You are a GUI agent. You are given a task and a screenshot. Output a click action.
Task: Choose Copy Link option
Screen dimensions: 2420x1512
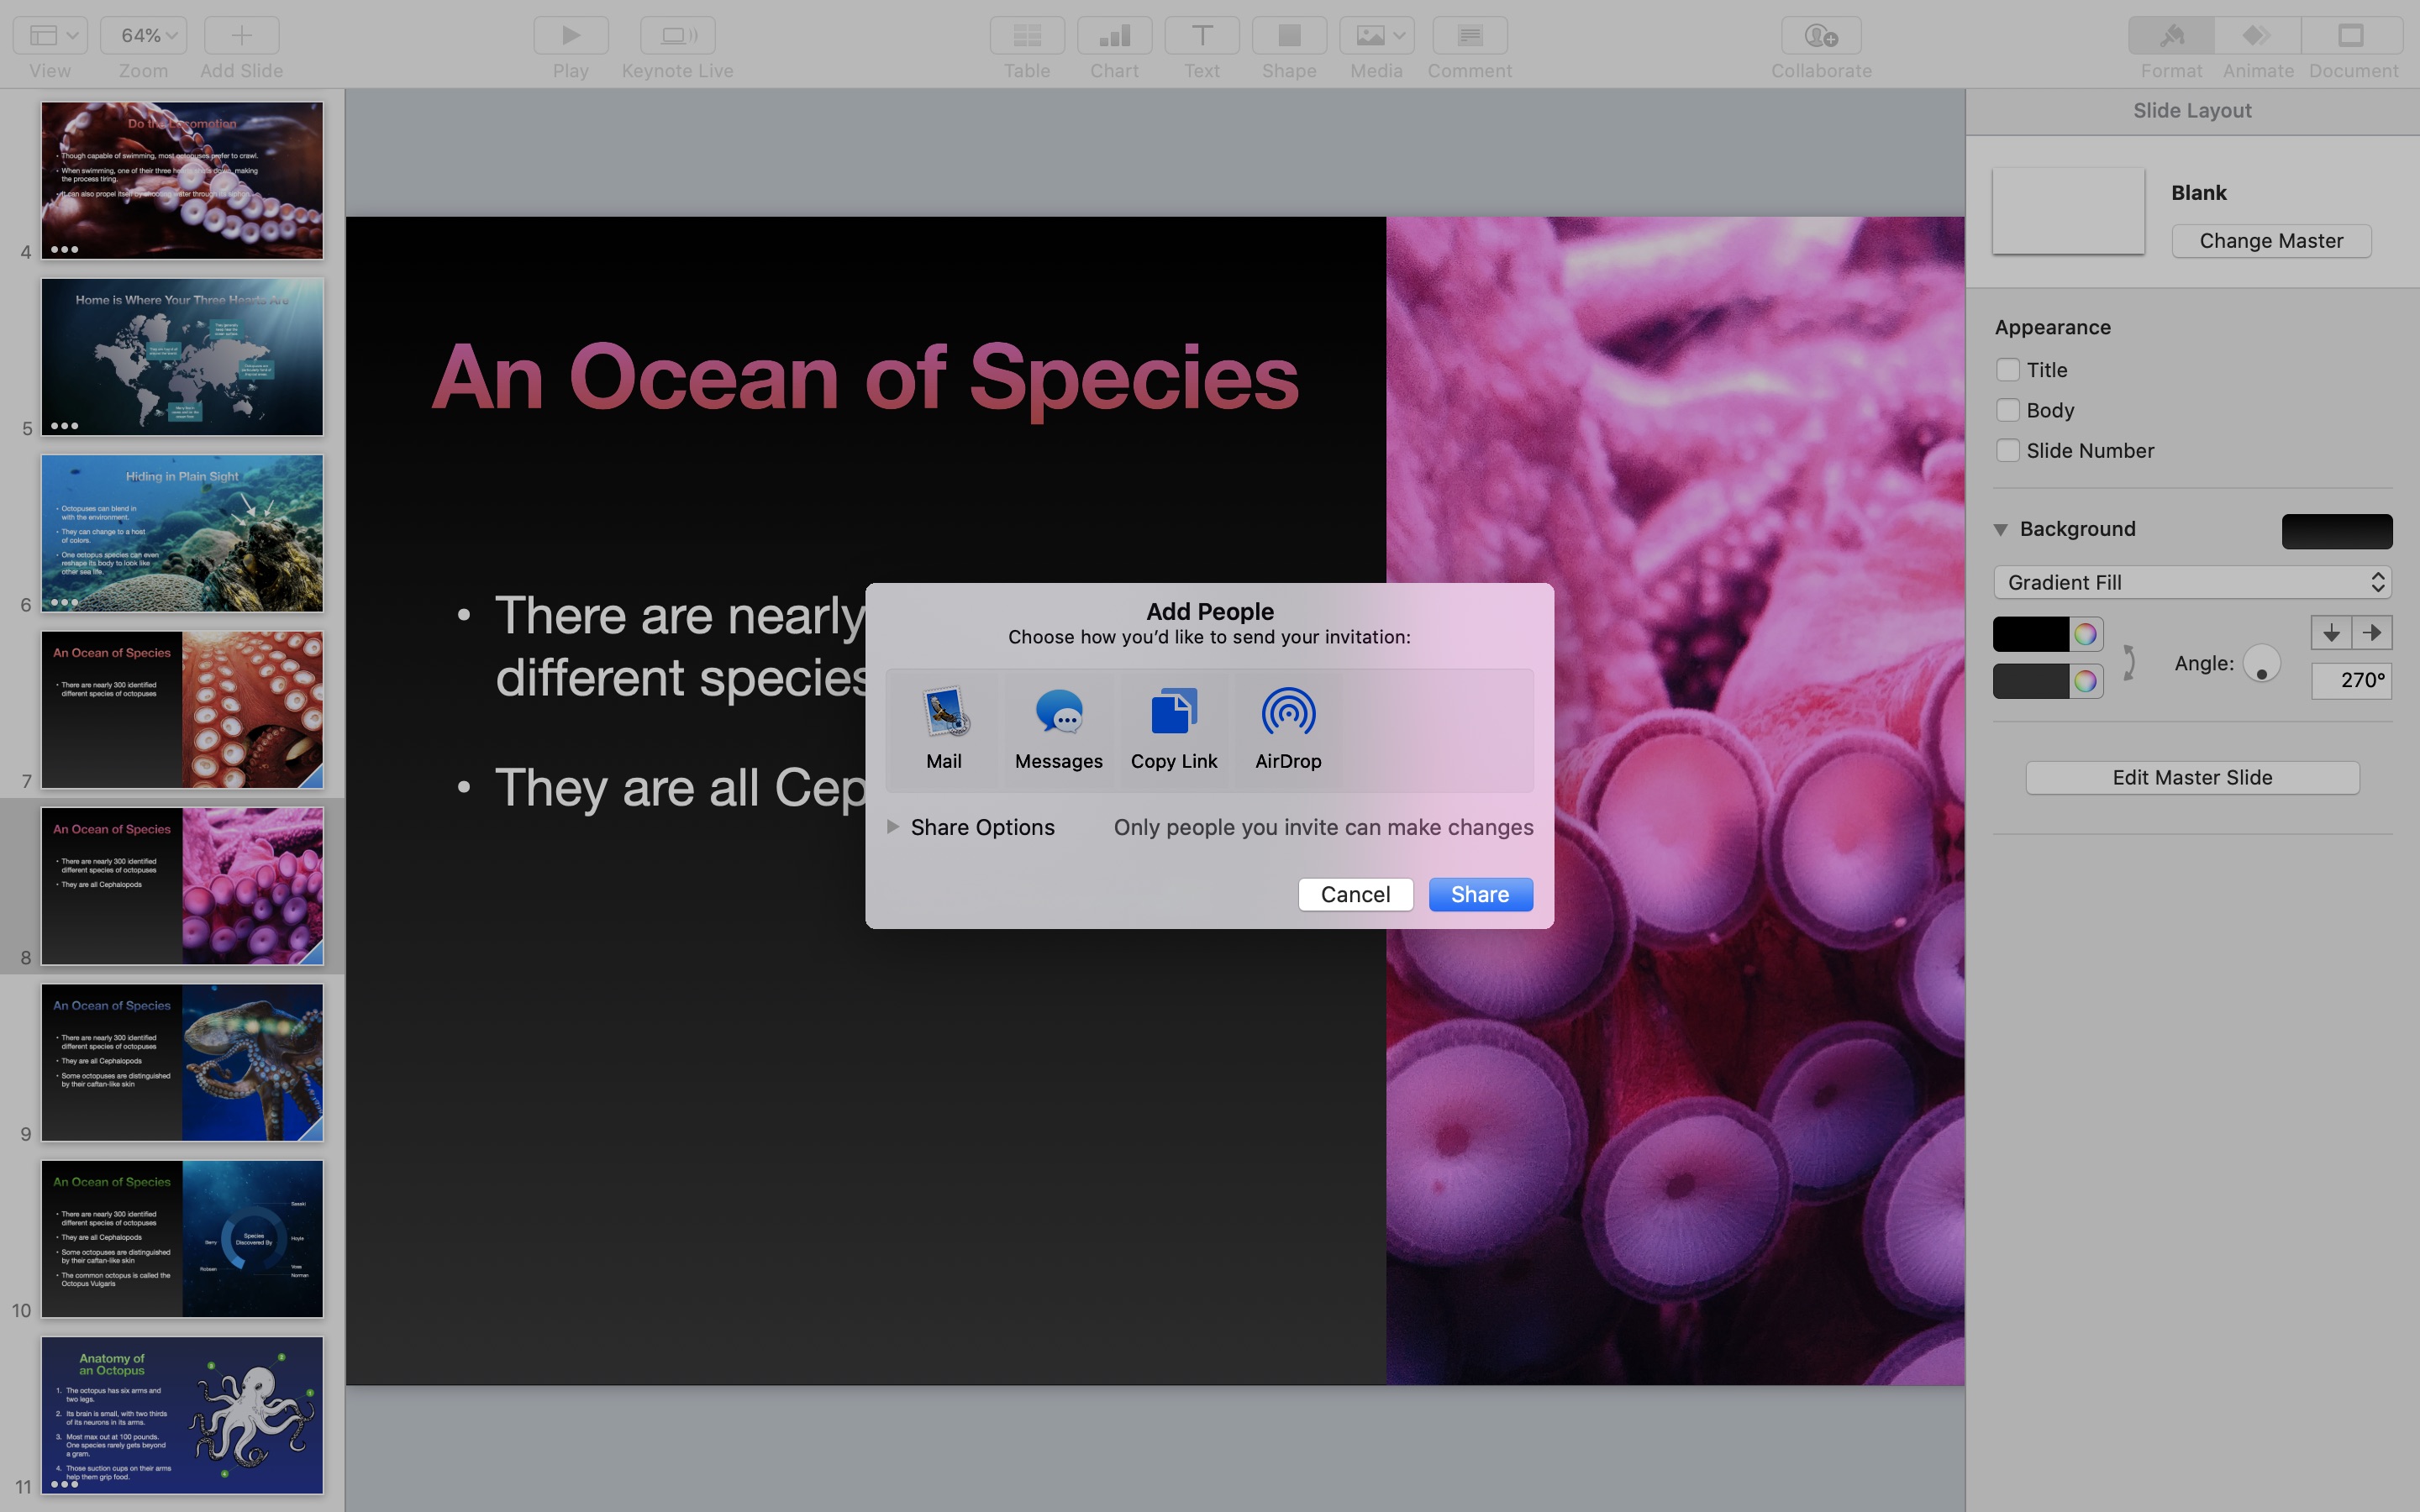coord(1174,730)
